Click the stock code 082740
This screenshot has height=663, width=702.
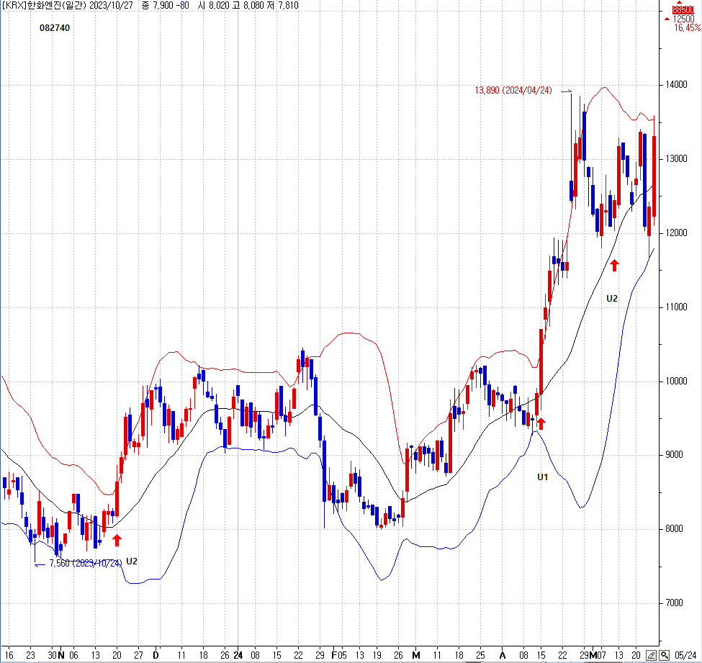click(x=55, y=28)
